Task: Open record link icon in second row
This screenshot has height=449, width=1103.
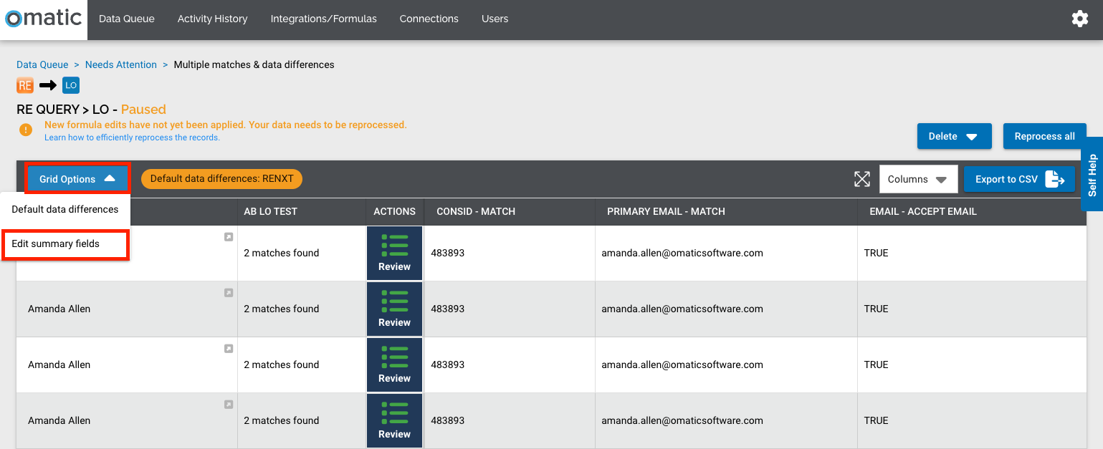Action: pyautogui.click(x=229, y=293)
